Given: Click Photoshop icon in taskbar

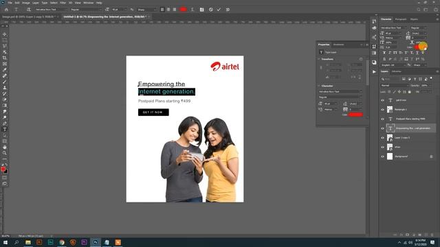Looking at the screenshot, I should 96,242.
